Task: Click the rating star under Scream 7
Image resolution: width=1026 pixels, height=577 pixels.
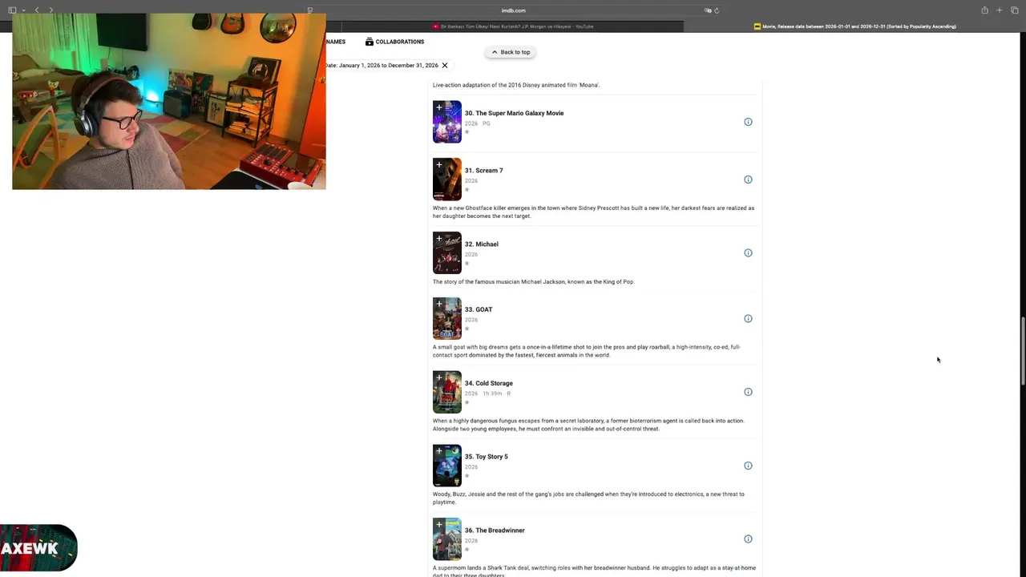Action: coord(467,190)
